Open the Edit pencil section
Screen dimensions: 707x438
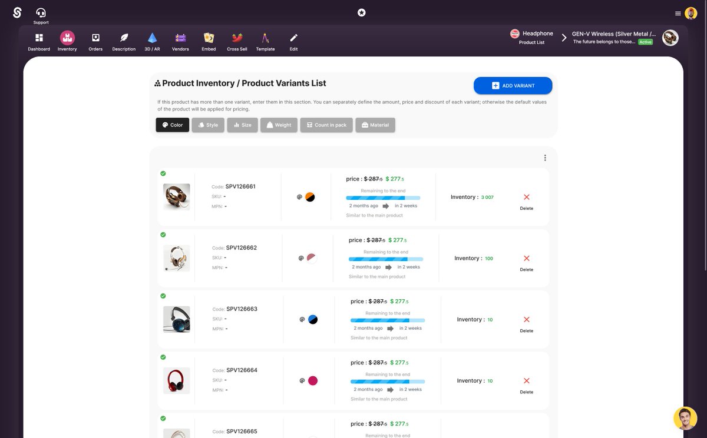point(293,41)
